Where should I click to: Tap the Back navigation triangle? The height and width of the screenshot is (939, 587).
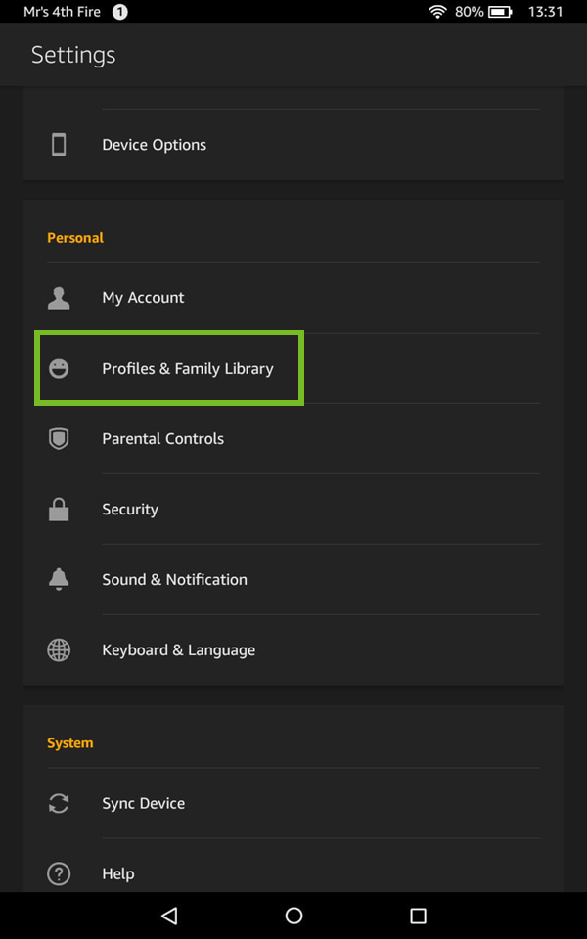click(x=168, y=916)
